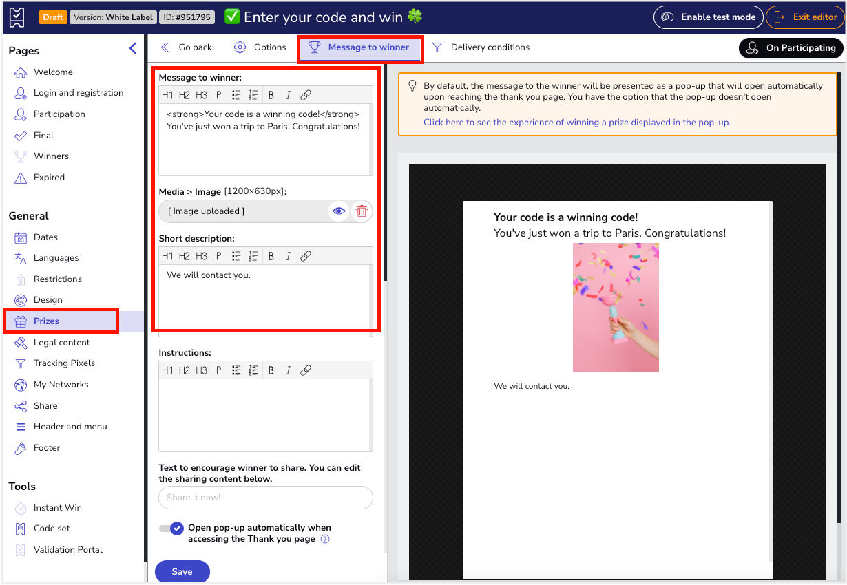This screenshot has width=847, height=585.
Task: Disable Open pop-up automatically toggle
Action: 170,528
